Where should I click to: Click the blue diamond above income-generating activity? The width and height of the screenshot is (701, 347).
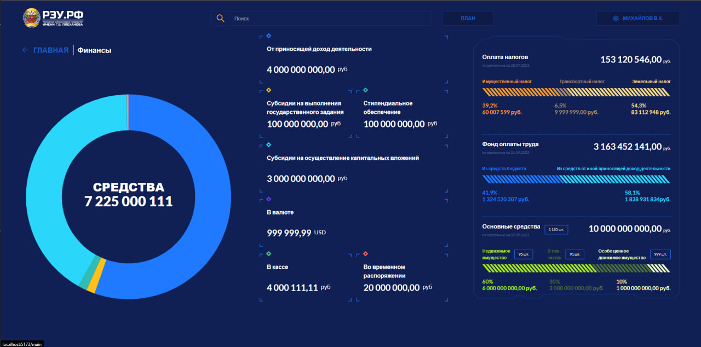(x=268, y=36)
